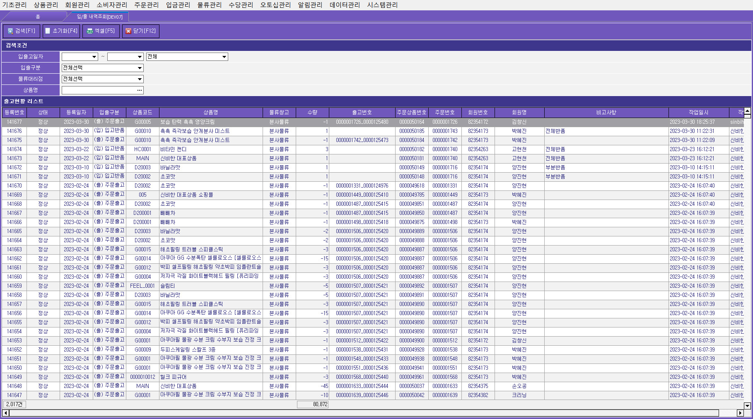Close the screen with 닫기[F12]
Screen dimensions: 753x419
tap(141, 31)
